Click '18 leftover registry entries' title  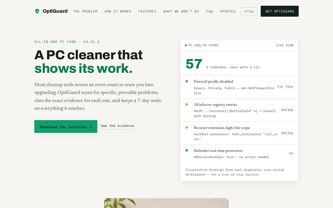pos(215,105)
